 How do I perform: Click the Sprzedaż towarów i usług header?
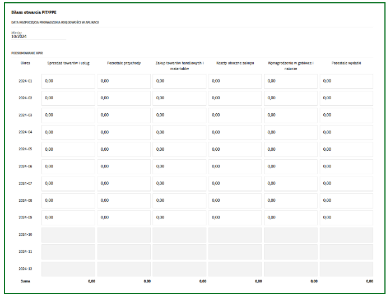pos(68,63)
